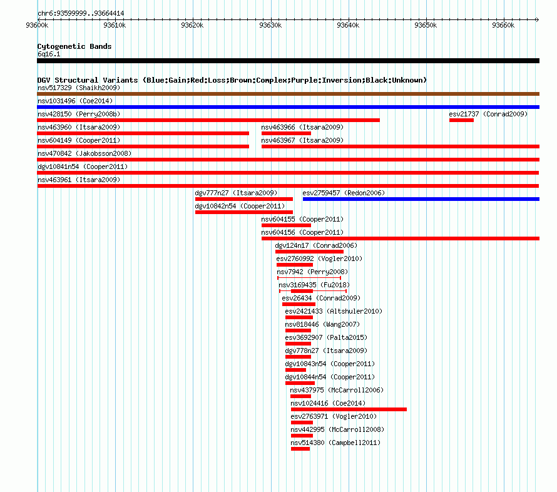The height and width of the screenshot is (492, 557).
Task: Click the 93660k ruler tick label
Action: pos(503,25)
